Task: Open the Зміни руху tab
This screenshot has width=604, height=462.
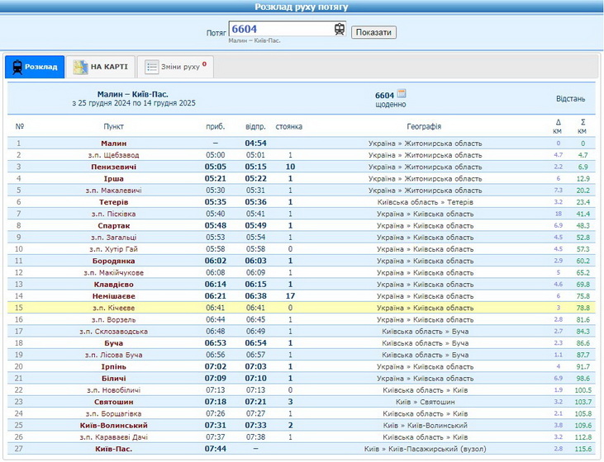Action: click(x=175, y=67)
